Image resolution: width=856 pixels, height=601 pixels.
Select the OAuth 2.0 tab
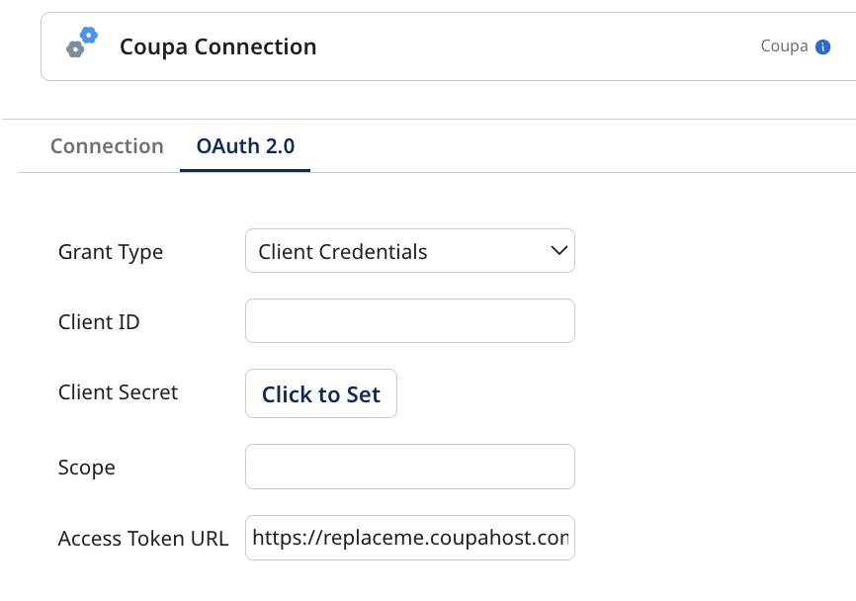pos(244,145)
